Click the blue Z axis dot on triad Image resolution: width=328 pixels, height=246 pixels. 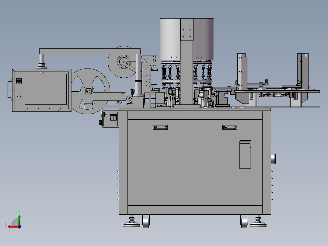click(19, 227)
